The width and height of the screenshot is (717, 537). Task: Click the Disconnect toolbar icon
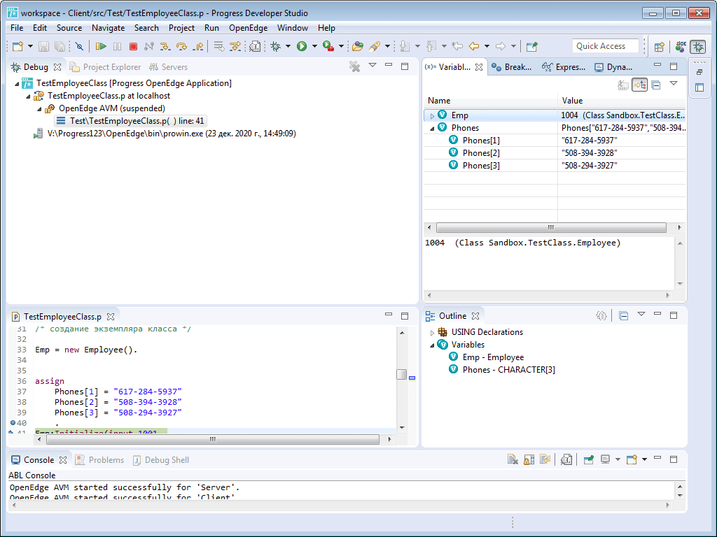(x=148, y=46)
